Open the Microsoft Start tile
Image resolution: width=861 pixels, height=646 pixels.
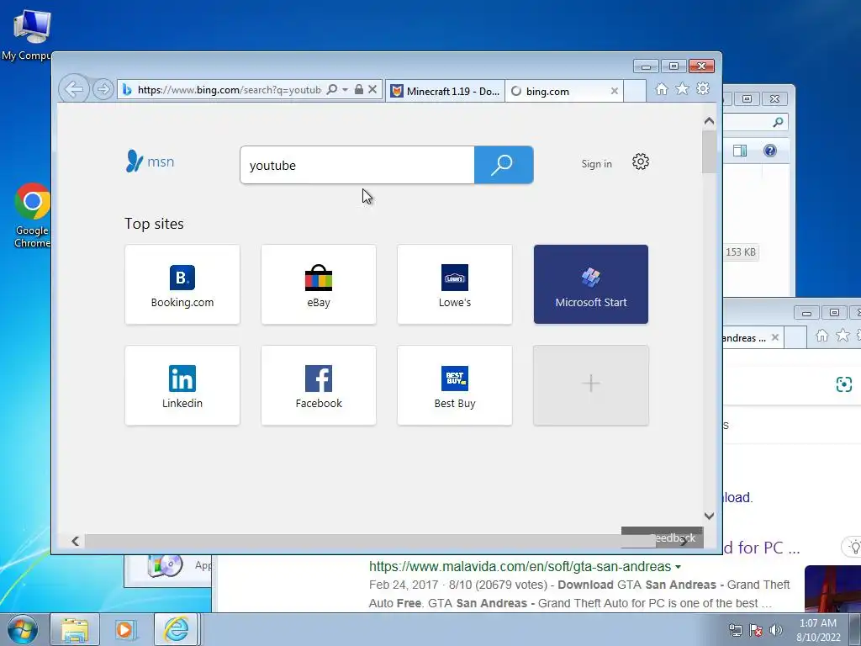pos(591,284)
